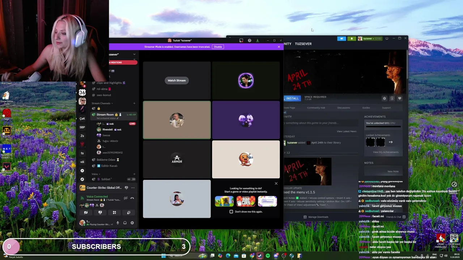The height and width of the screenshot is (260, 463).
Task: Open ts server in Discord sidebar
Action: [82, 153]
